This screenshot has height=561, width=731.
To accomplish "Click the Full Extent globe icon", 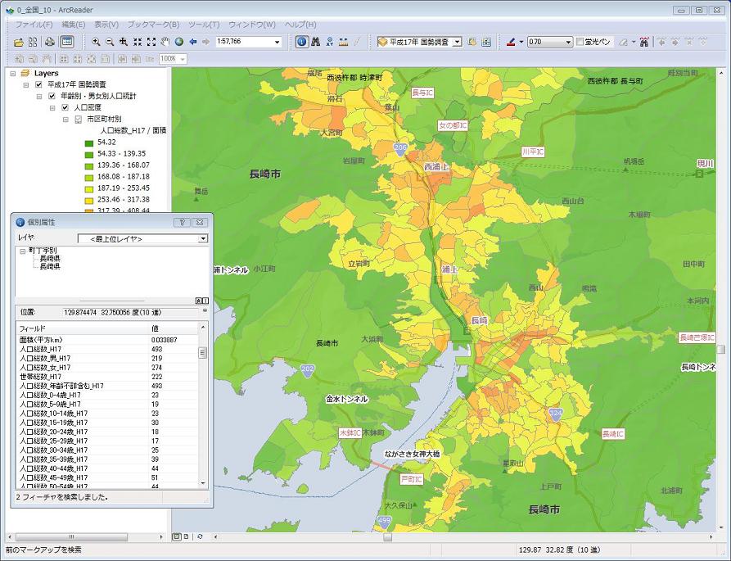I will tap(179, 42).
